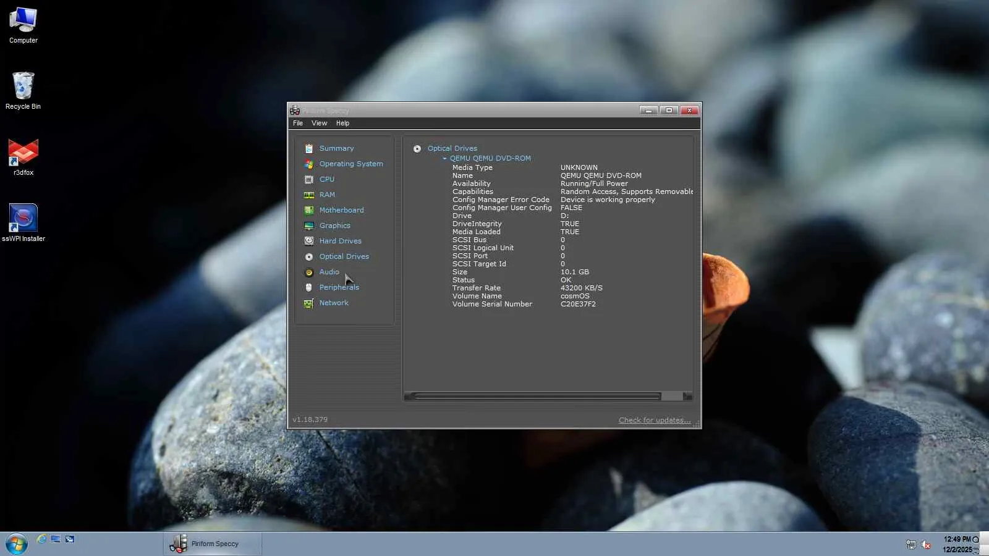Click the Optical Drives disc icon in sidebar
The width and height of the screenshot is (989, 556).
[309, 256]
